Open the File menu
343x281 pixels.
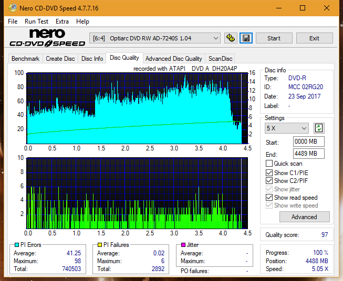pos(13,21)
